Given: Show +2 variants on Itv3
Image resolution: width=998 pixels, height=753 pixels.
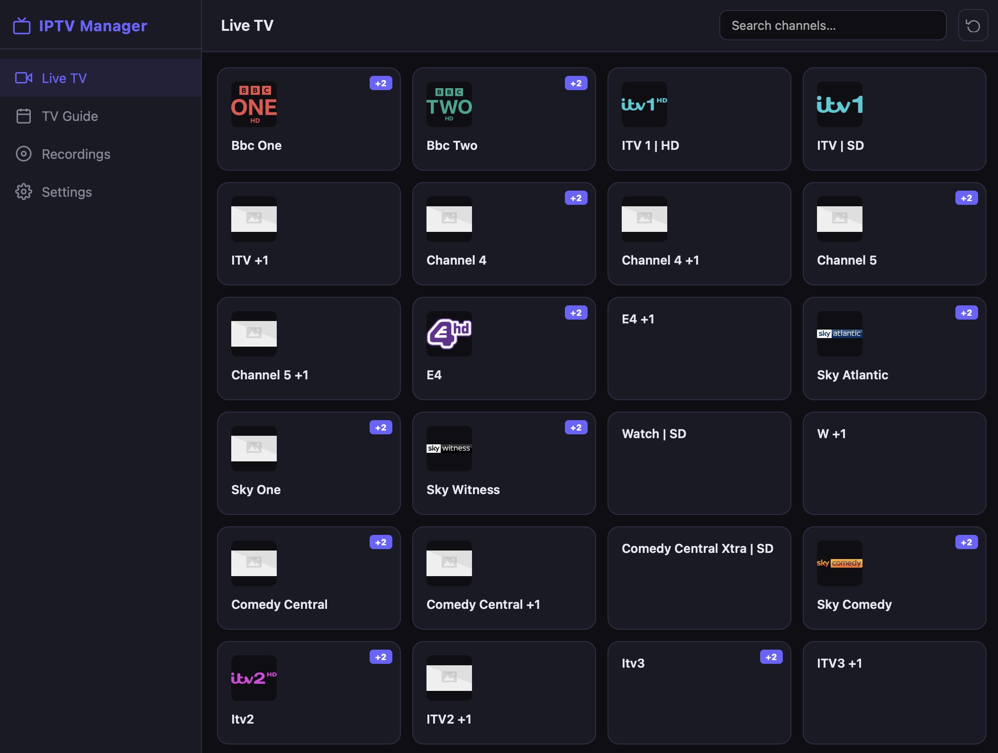Looking at the screenshot, I should 771,657.
